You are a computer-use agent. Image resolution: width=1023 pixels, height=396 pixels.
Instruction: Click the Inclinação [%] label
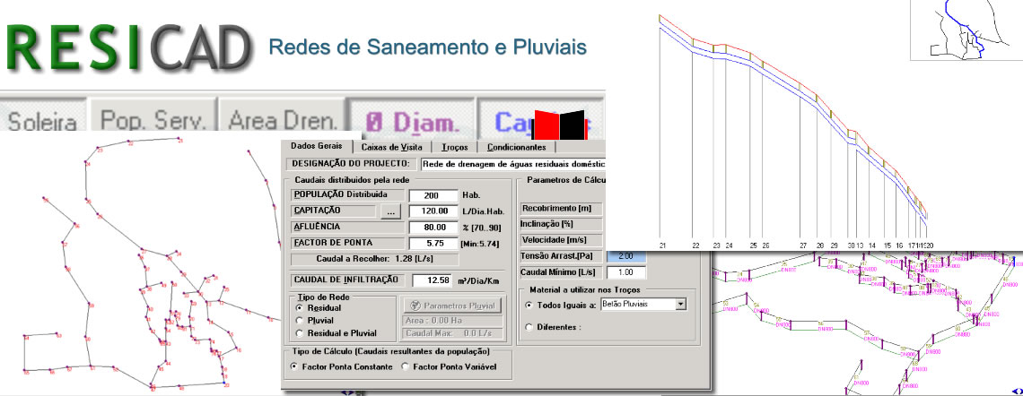coord(563,224)
